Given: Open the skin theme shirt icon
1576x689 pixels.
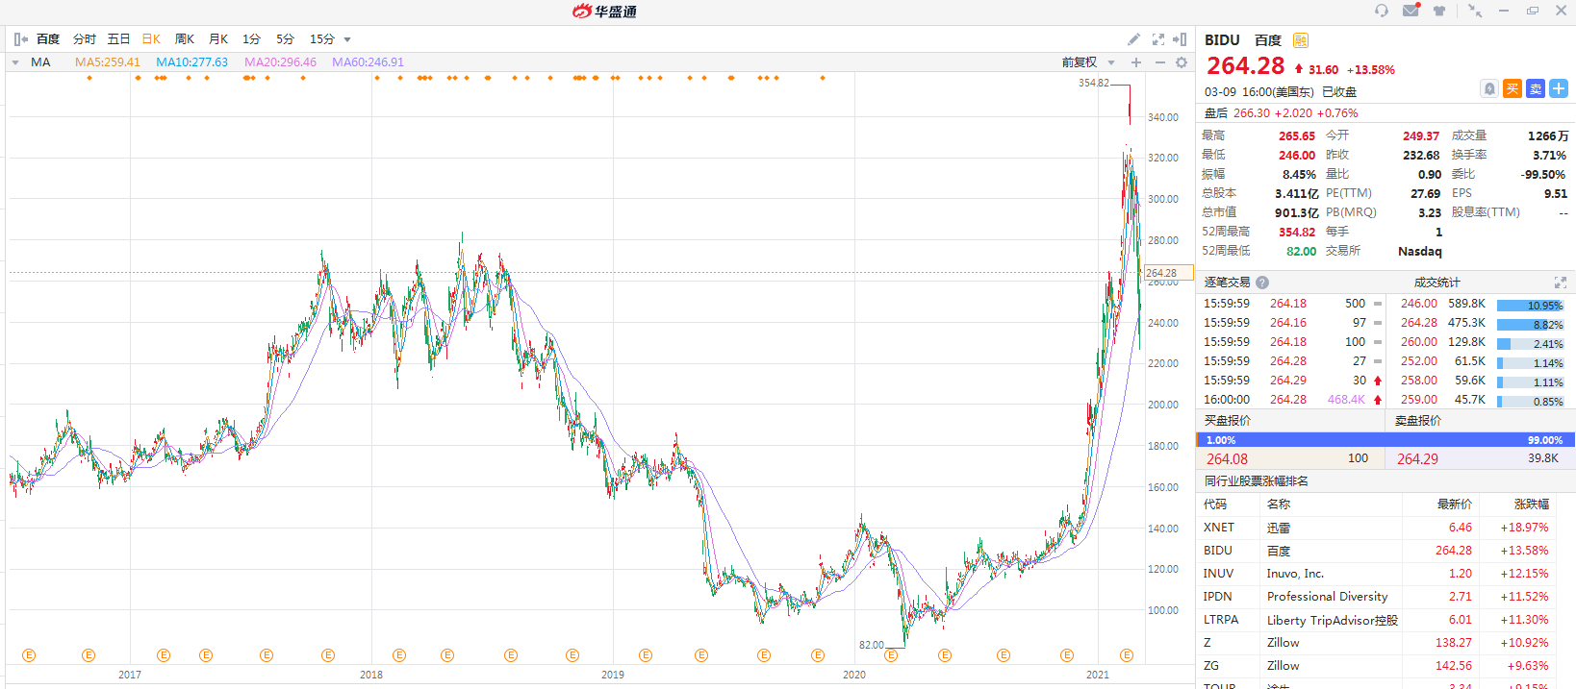Looking at the screenshot, I should [x=1439, y=11].
